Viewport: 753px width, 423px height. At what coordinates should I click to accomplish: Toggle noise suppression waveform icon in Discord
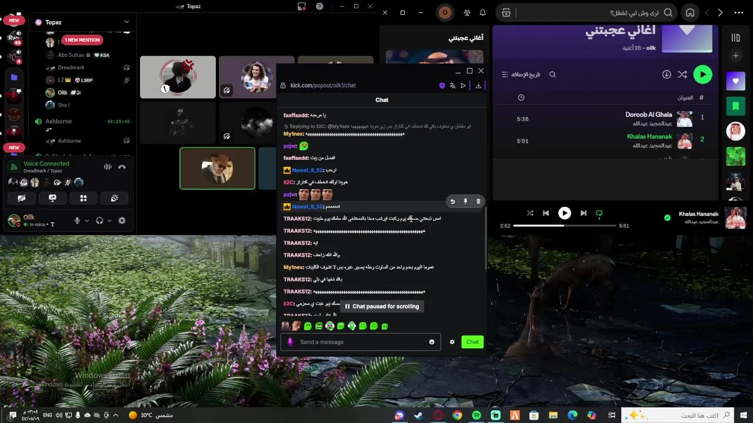(108, 167)
